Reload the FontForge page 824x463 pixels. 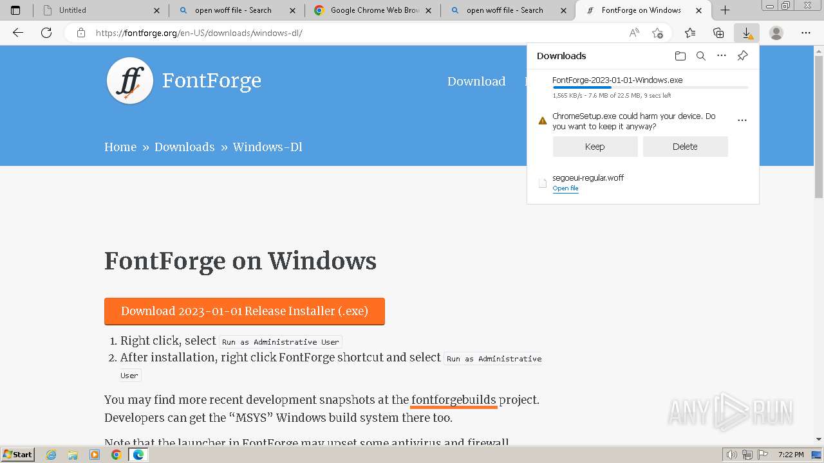tap(46, 33)
